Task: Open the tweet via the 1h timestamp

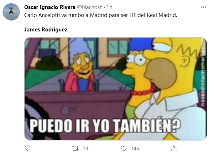Action: tap(109, 7)
